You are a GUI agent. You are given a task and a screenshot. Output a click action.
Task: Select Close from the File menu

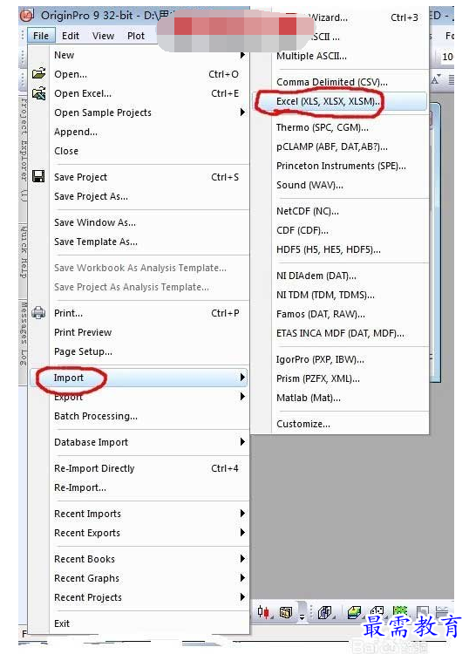(x=139, y=151)
